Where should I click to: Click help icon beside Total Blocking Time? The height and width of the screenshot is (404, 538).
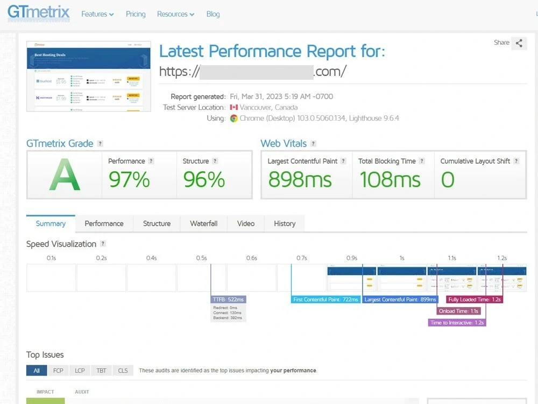[422, 161]
